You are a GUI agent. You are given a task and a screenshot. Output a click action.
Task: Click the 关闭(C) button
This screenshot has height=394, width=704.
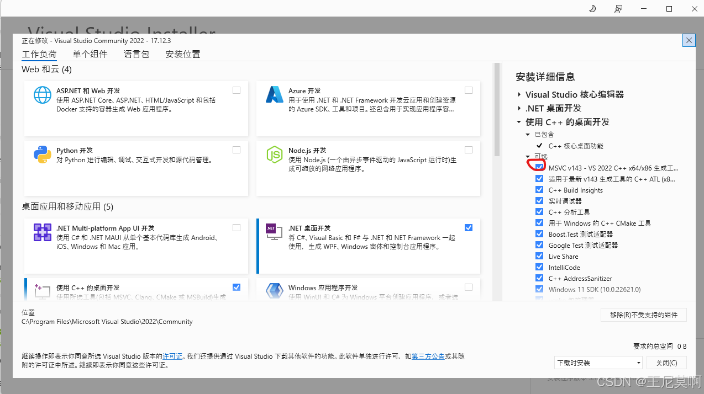[667, 363]
